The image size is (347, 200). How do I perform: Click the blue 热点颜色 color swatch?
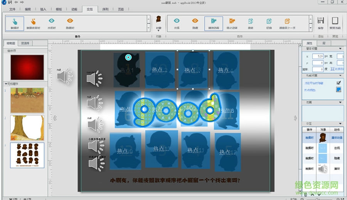339,90
